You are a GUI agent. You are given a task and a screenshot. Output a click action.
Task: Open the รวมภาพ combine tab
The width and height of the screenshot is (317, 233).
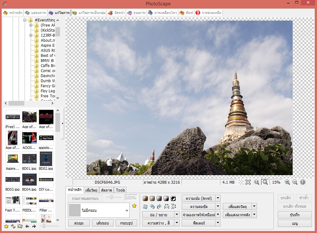click(x=136, y=13)
